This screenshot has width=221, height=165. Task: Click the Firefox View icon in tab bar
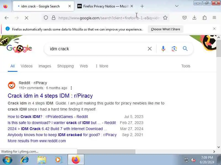pos(6,6)
